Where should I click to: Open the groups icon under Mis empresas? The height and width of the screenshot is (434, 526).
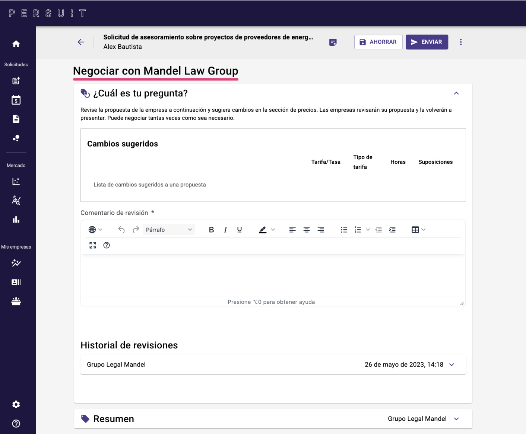pyautogui.click(x=16, y=301)
